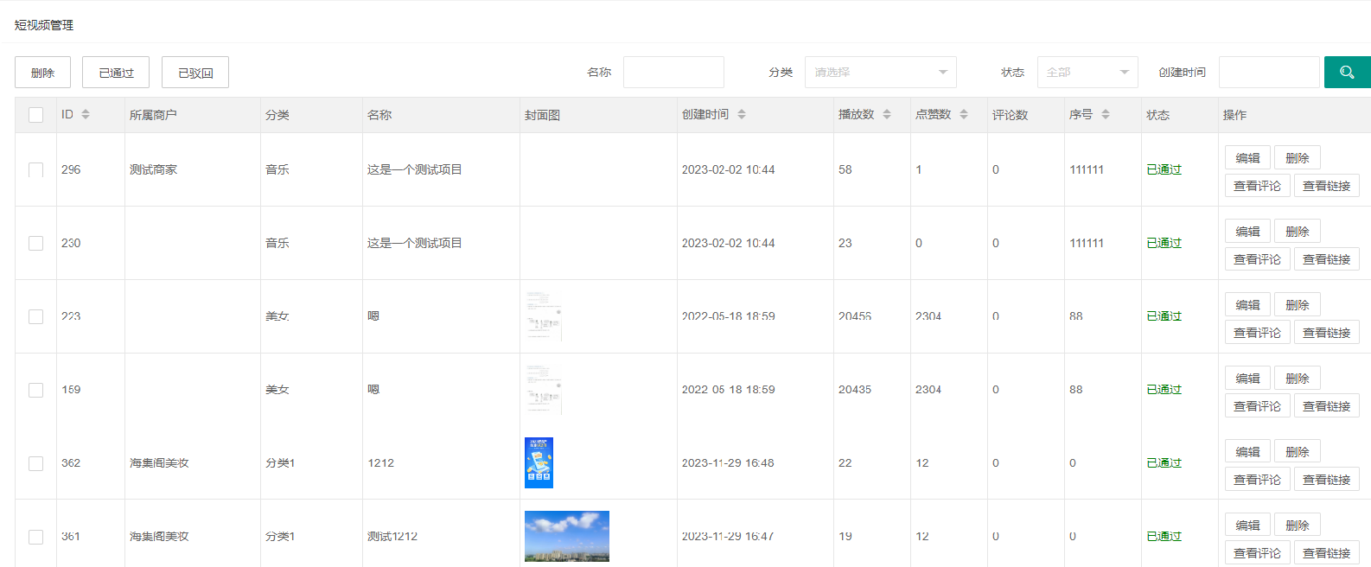The height and width of the screenshot is (567, 1371).
Task: Open cover thumbnail for row 362
Action: (539, 462)
